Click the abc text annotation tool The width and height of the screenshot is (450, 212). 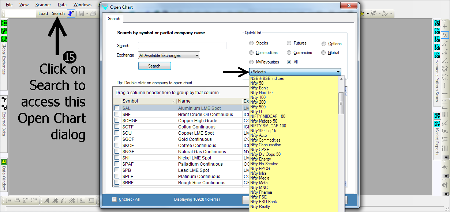[x=445, y=167]
